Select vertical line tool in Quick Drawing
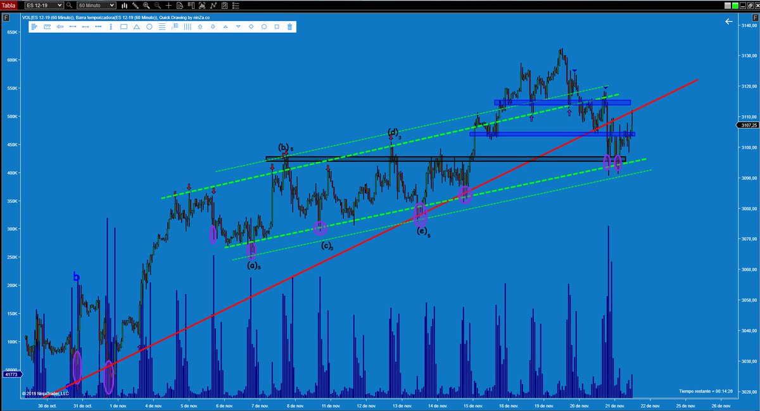Viewport: 760px width, 411px height. (x=111, y=27)
